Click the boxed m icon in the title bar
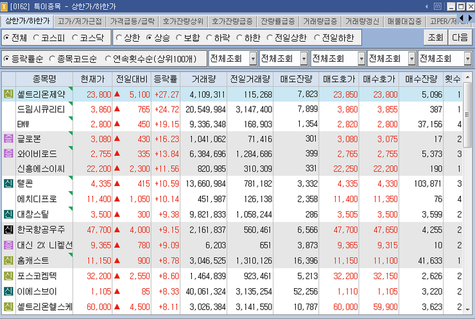The width and height of the screenshot is (475, 319). 437,6
